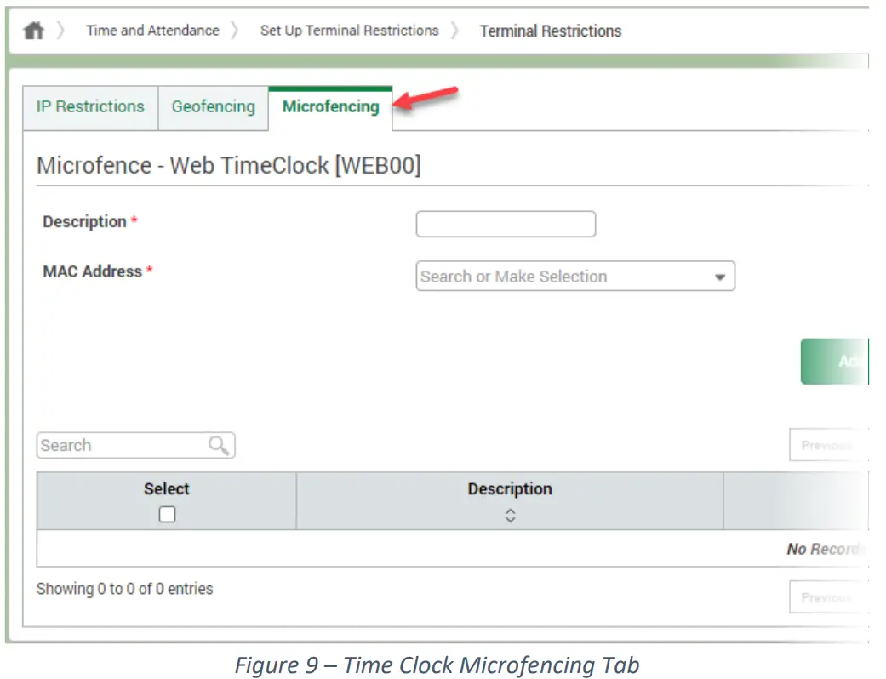Click lower Previous pagination button
Viewport: 886px width, 679px height.
(x=829, y=597)
